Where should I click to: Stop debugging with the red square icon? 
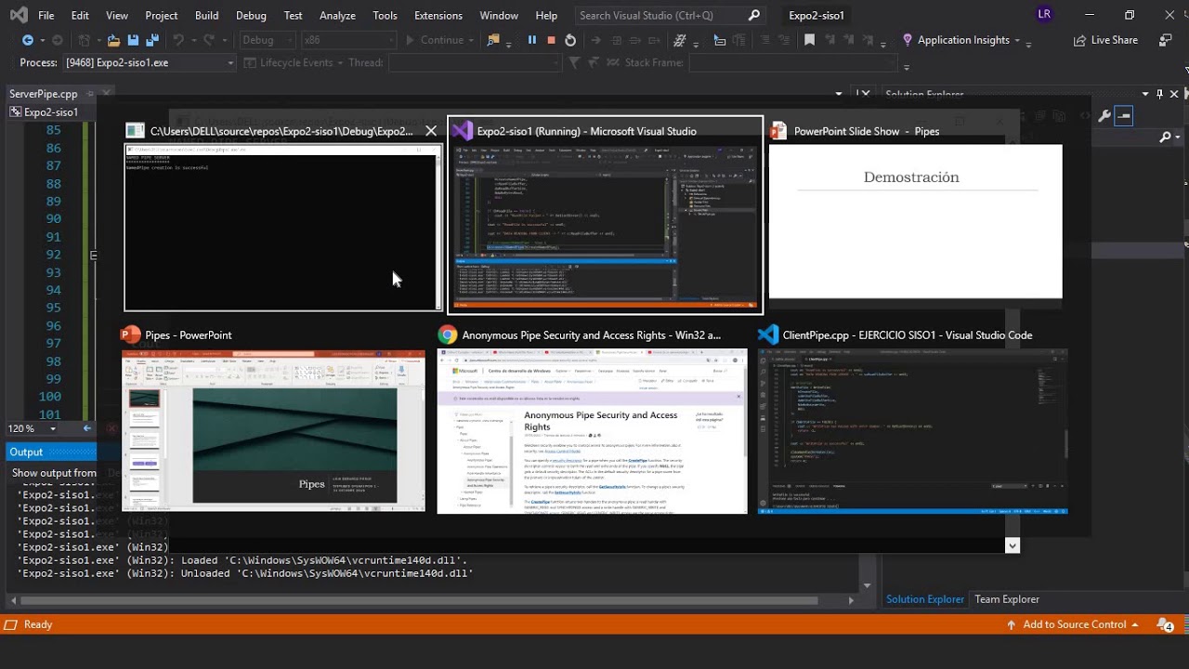coord(551,40)
